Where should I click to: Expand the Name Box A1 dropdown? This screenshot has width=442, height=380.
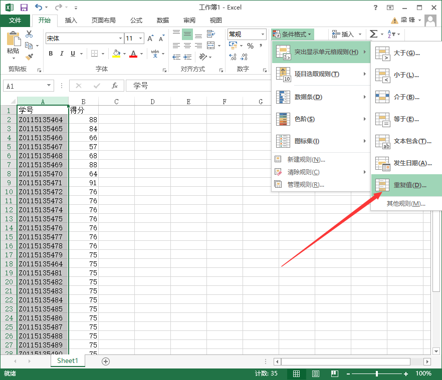tap(49, 85)
